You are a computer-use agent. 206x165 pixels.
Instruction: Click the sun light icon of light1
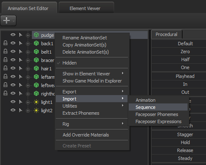click(x=37, y=102)
